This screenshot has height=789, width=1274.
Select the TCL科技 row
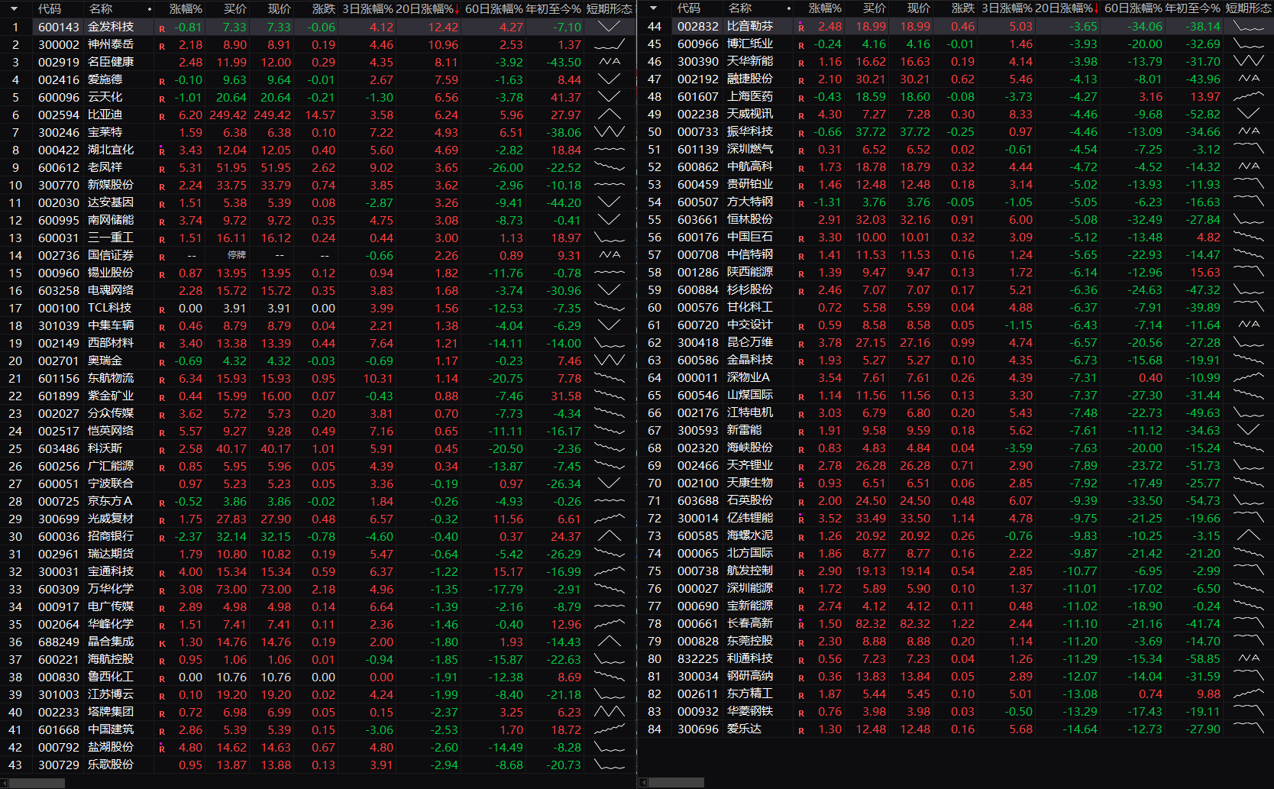coord(318,308)
